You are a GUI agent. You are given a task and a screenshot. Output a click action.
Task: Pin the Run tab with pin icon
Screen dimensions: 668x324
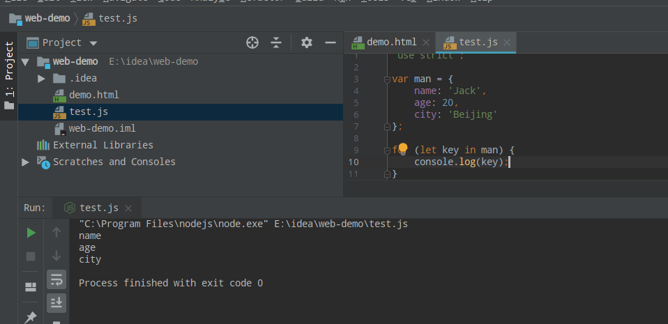[31, 317]
